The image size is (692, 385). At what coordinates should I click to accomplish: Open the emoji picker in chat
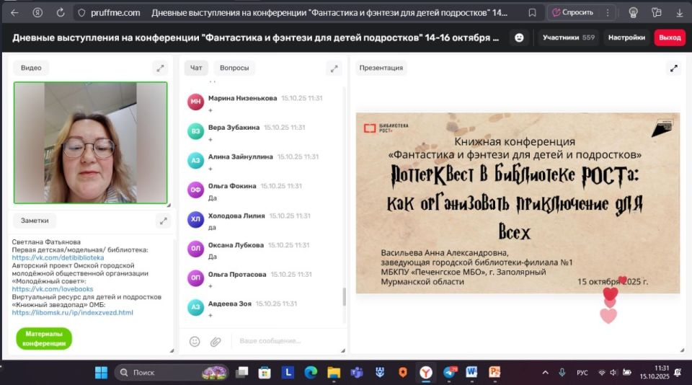click(195, 341)
